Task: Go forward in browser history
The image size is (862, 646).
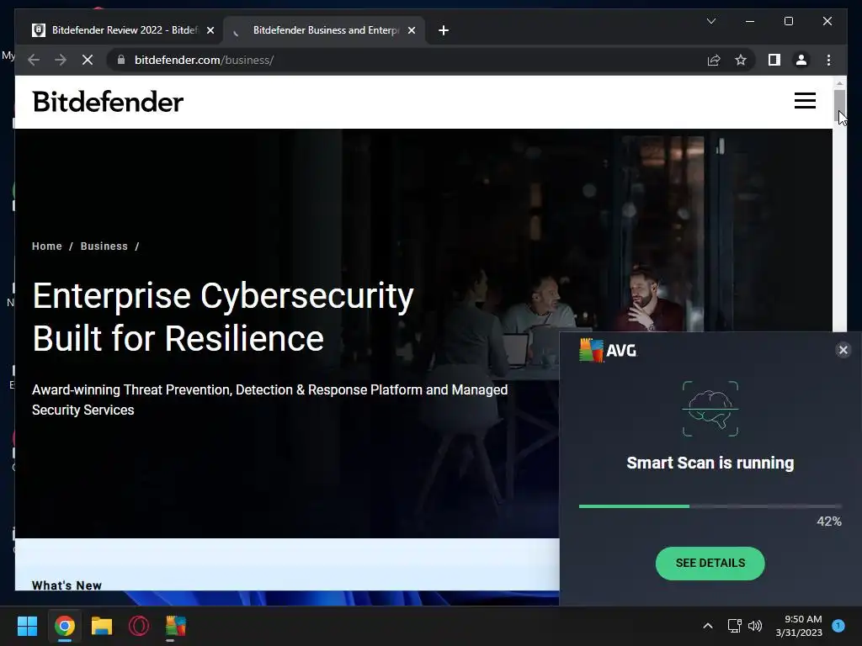Action: click(61, 60)
